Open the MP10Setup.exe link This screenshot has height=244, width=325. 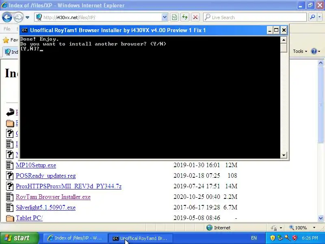pos(36,165)
